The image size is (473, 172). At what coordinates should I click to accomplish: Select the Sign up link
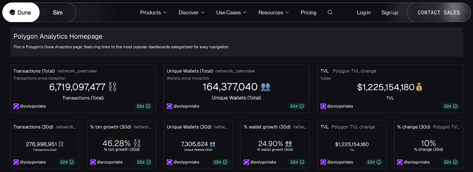[x=389, y=12]
